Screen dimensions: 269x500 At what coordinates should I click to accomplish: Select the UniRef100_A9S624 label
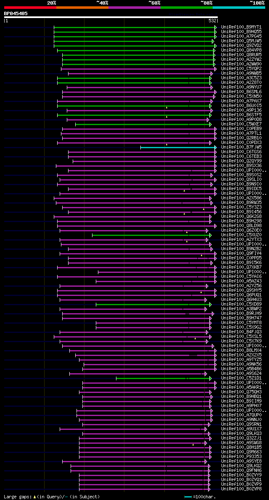(x=241, y=374)
